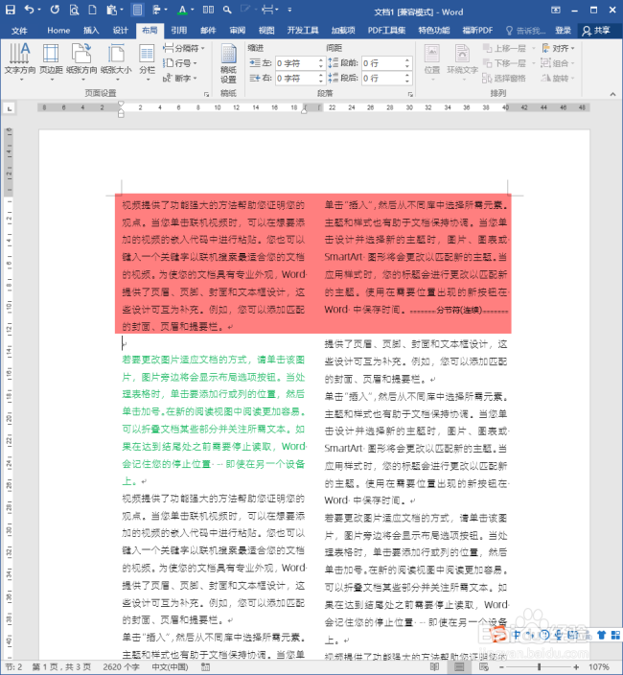Click the zoom out minus button

point(501,666)
